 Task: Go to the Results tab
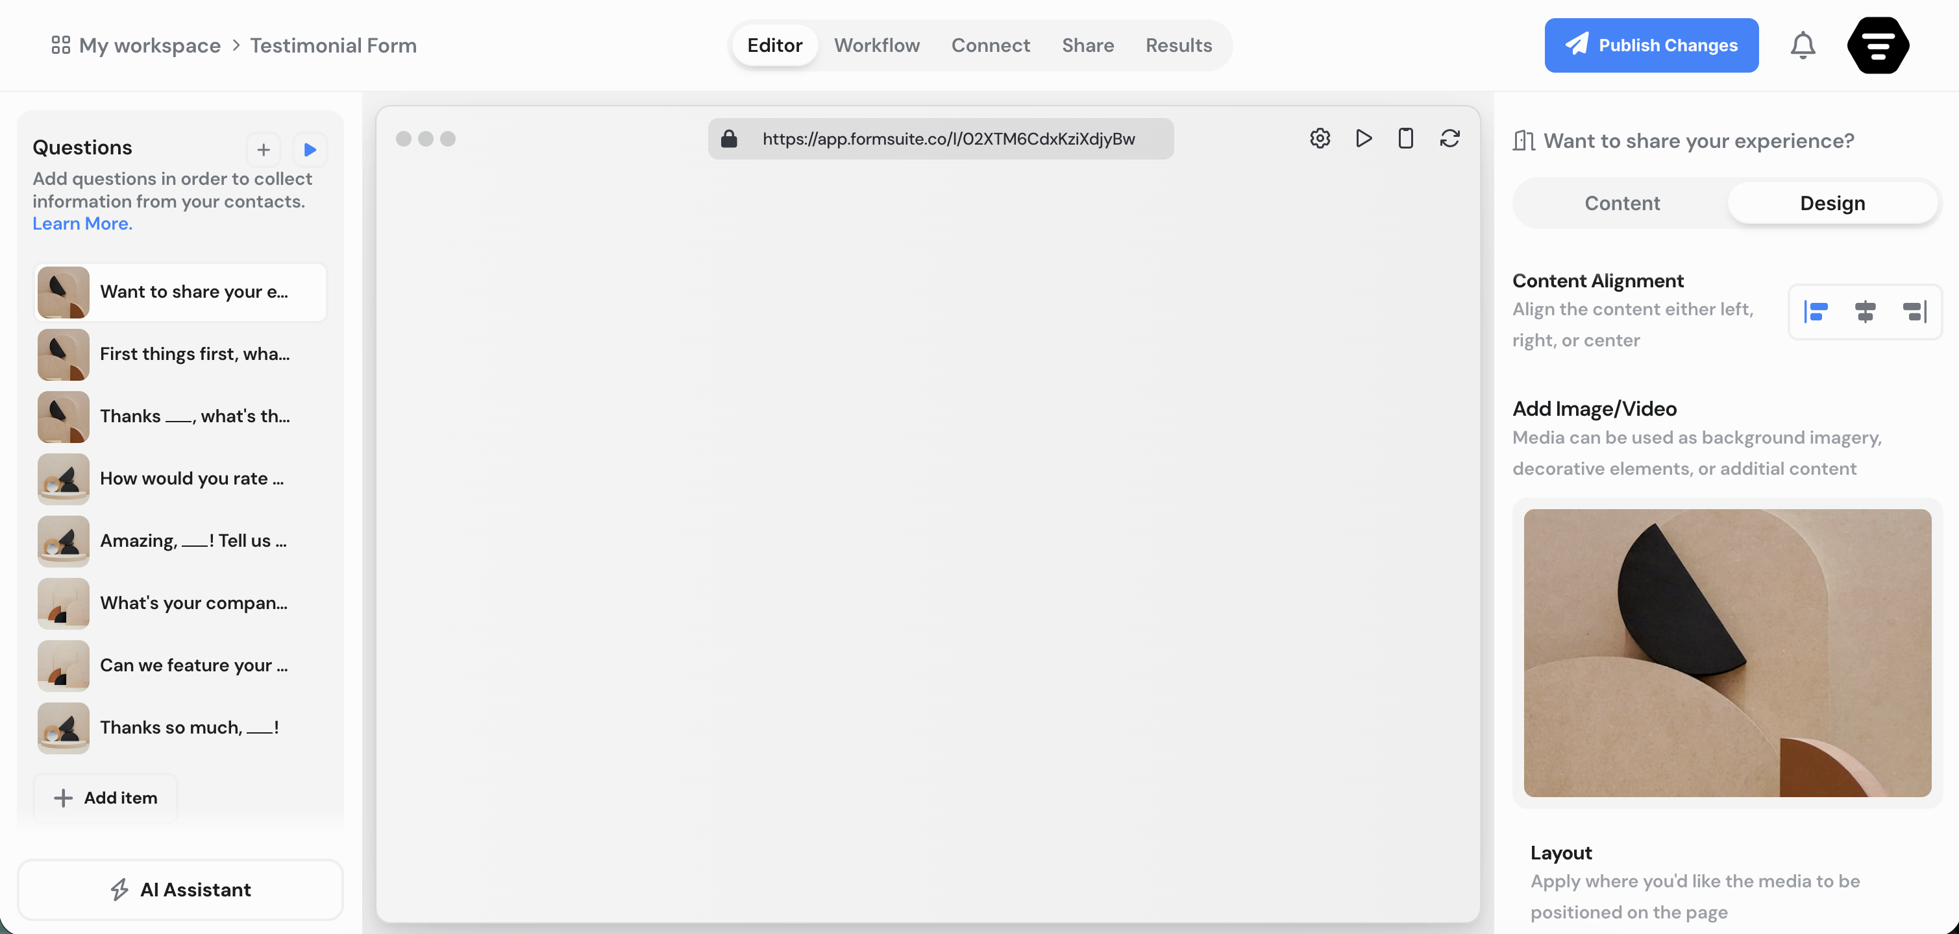pyautogui.click(x=1178, y=45)
